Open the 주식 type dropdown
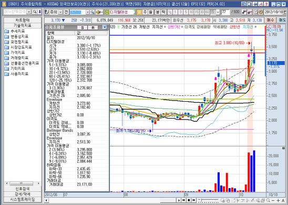288x205 pixels. click(60, 12)
